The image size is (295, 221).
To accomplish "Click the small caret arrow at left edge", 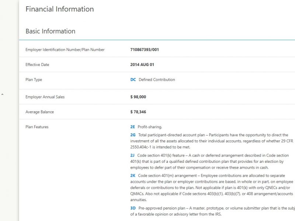I will (2, 95).
